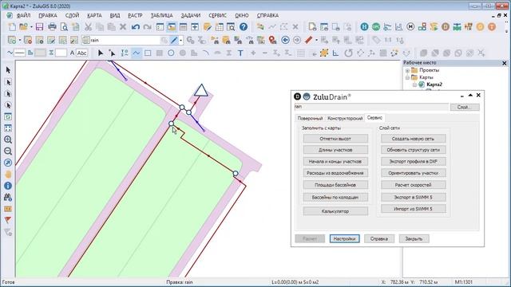Click the Калькулятор button
Viewport: 511px width, 287px height.
pos(335,211)
